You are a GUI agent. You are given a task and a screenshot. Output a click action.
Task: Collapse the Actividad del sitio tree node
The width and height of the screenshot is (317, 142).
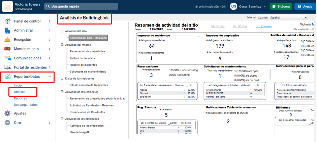coord(62,31)
